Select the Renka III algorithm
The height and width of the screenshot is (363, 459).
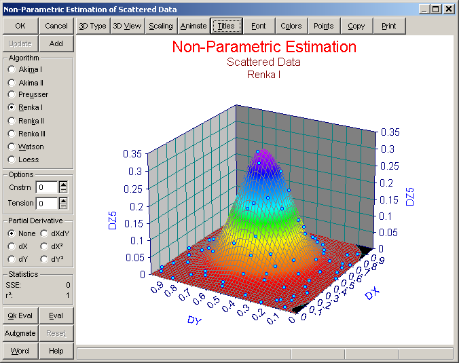[x=26, y=134]
